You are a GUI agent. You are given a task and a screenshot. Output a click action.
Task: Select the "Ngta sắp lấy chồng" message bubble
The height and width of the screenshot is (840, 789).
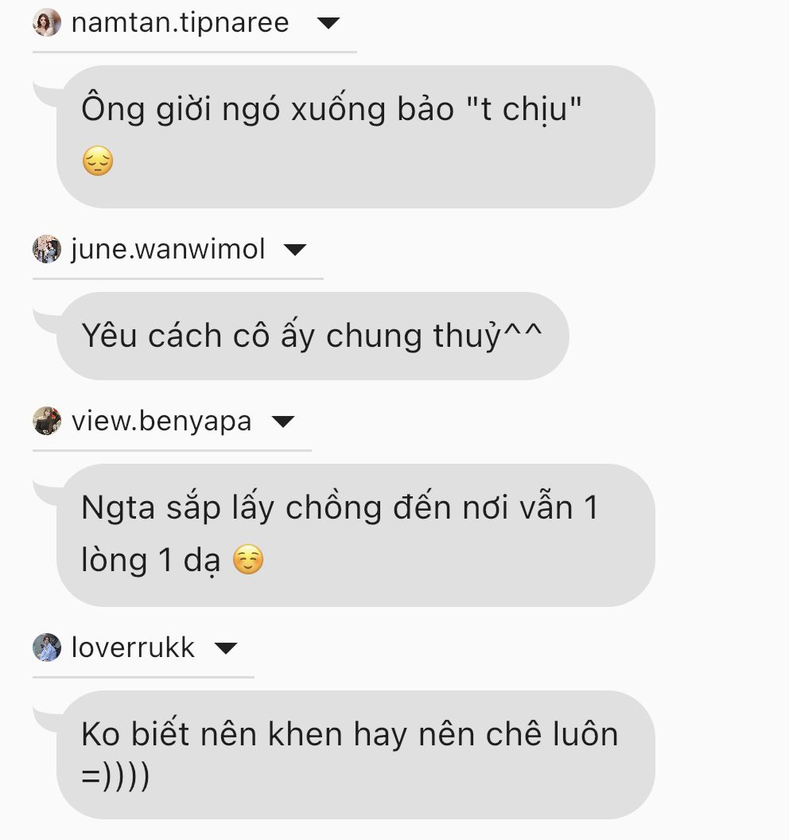tap(356, 535)
